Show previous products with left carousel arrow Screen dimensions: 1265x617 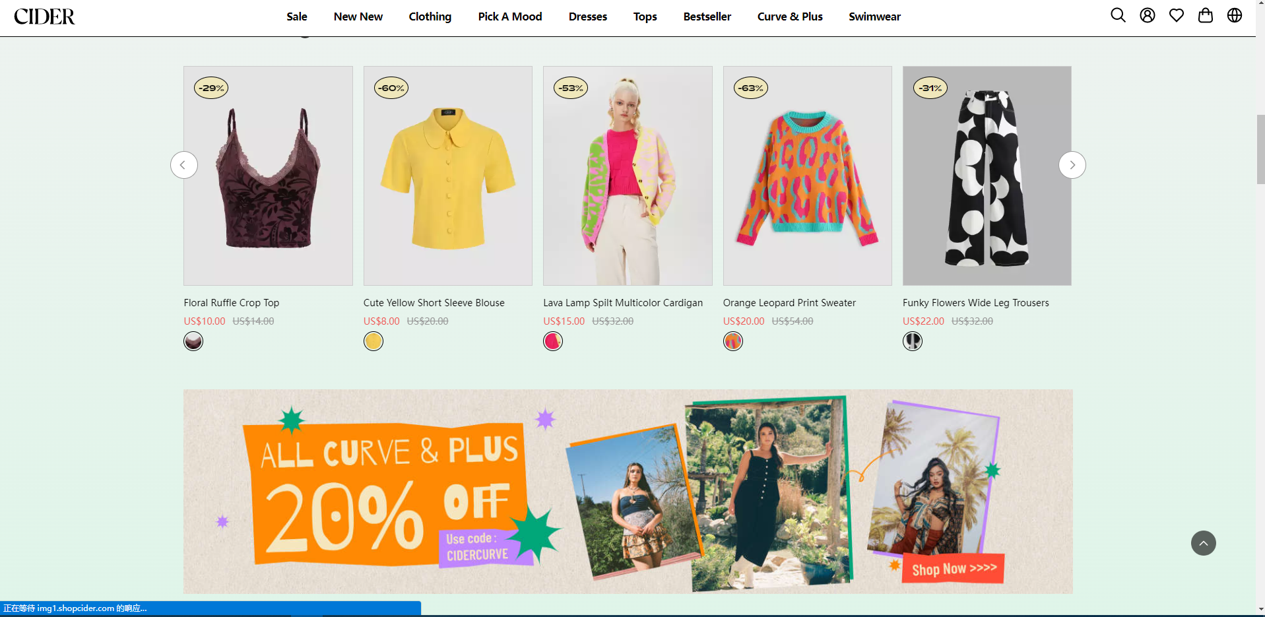pos(184,165)
